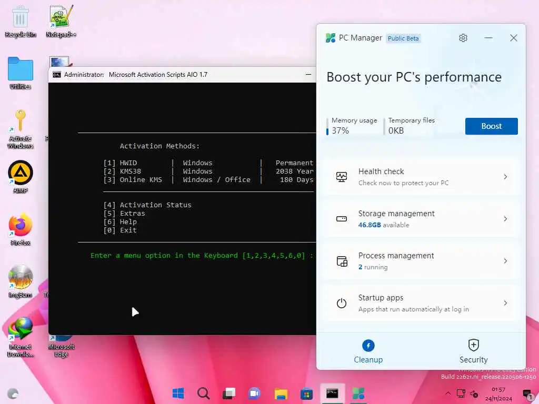Click 46.8GB available storage text
This screenshot has height=404, width=539.
[x=384, y=225]
